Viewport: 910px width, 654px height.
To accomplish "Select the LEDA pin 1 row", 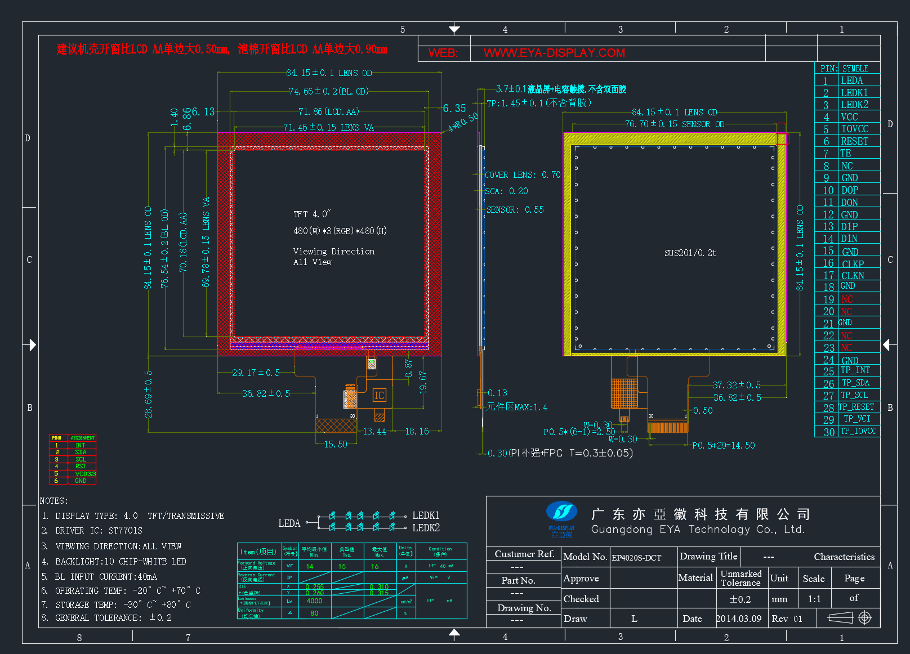I will coord(847,80).
